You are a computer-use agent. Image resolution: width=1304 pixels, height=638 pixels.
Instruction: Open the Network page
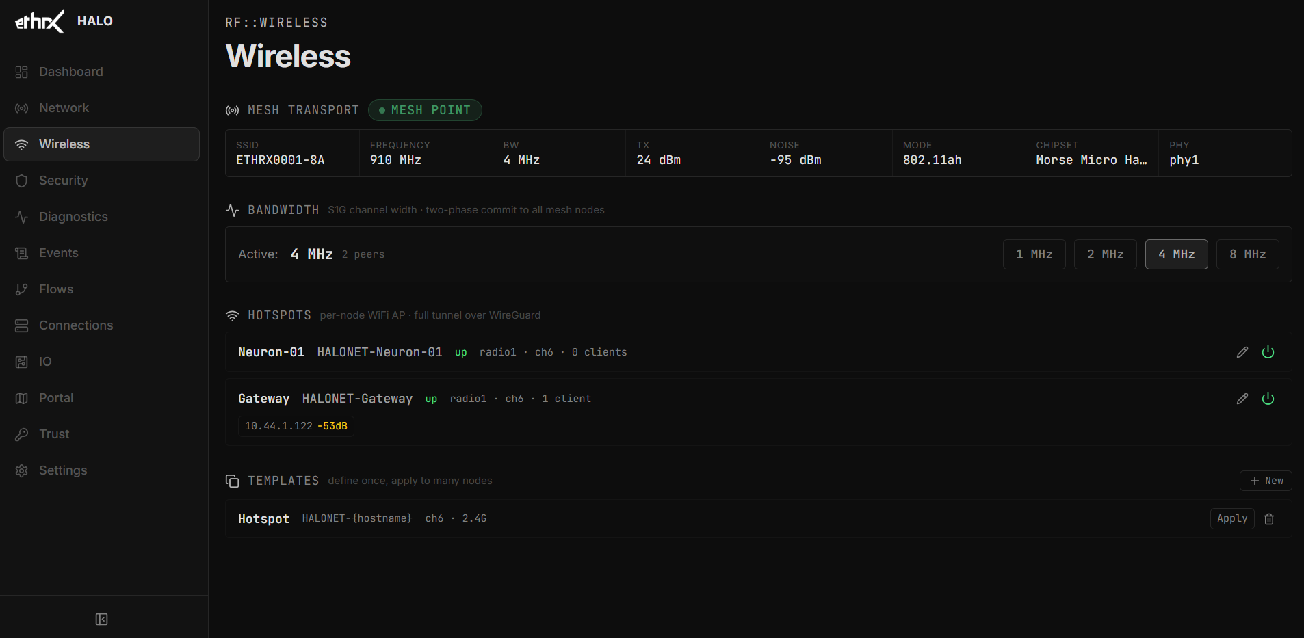(101, 108)
